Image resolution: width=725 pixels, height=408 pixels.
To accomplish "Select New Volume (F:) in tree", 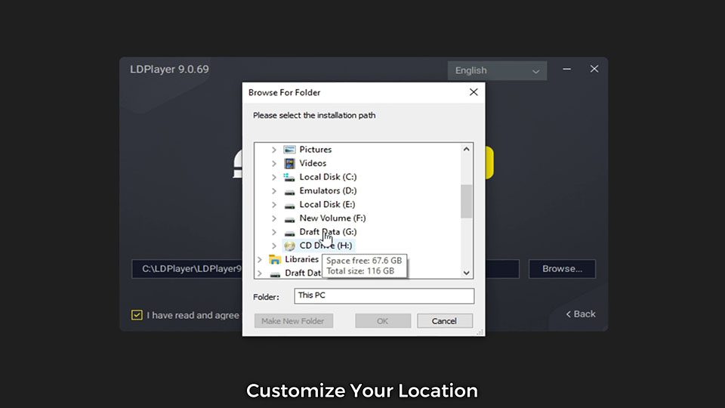I will (x=332, y=218).
